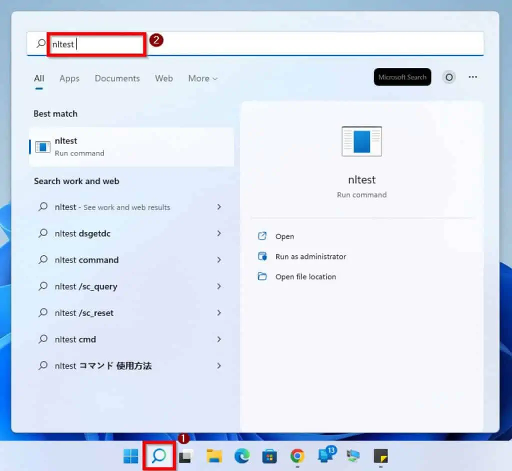The image size is (512, 471).
Task: Open the Microsoft Store taskbar icon
Action: (x=269, y=455)
